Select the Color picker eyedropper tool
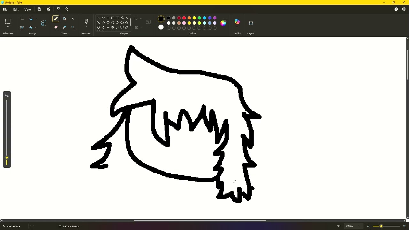 tap(64, 27)
